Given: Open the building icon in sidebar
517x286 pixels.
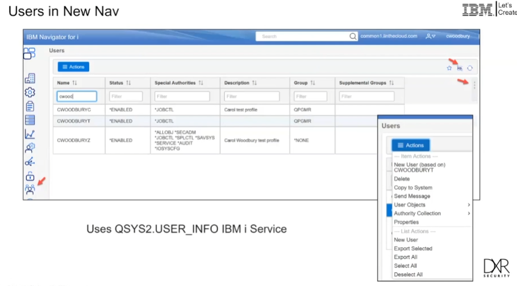Looking at the screenshot, I should [30, 78].
